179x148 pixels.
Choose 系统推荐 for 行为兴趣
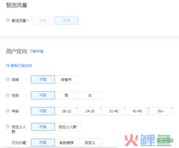[67, 142]
